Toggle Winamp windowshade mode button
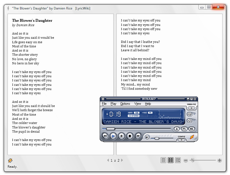 (191, 99)
